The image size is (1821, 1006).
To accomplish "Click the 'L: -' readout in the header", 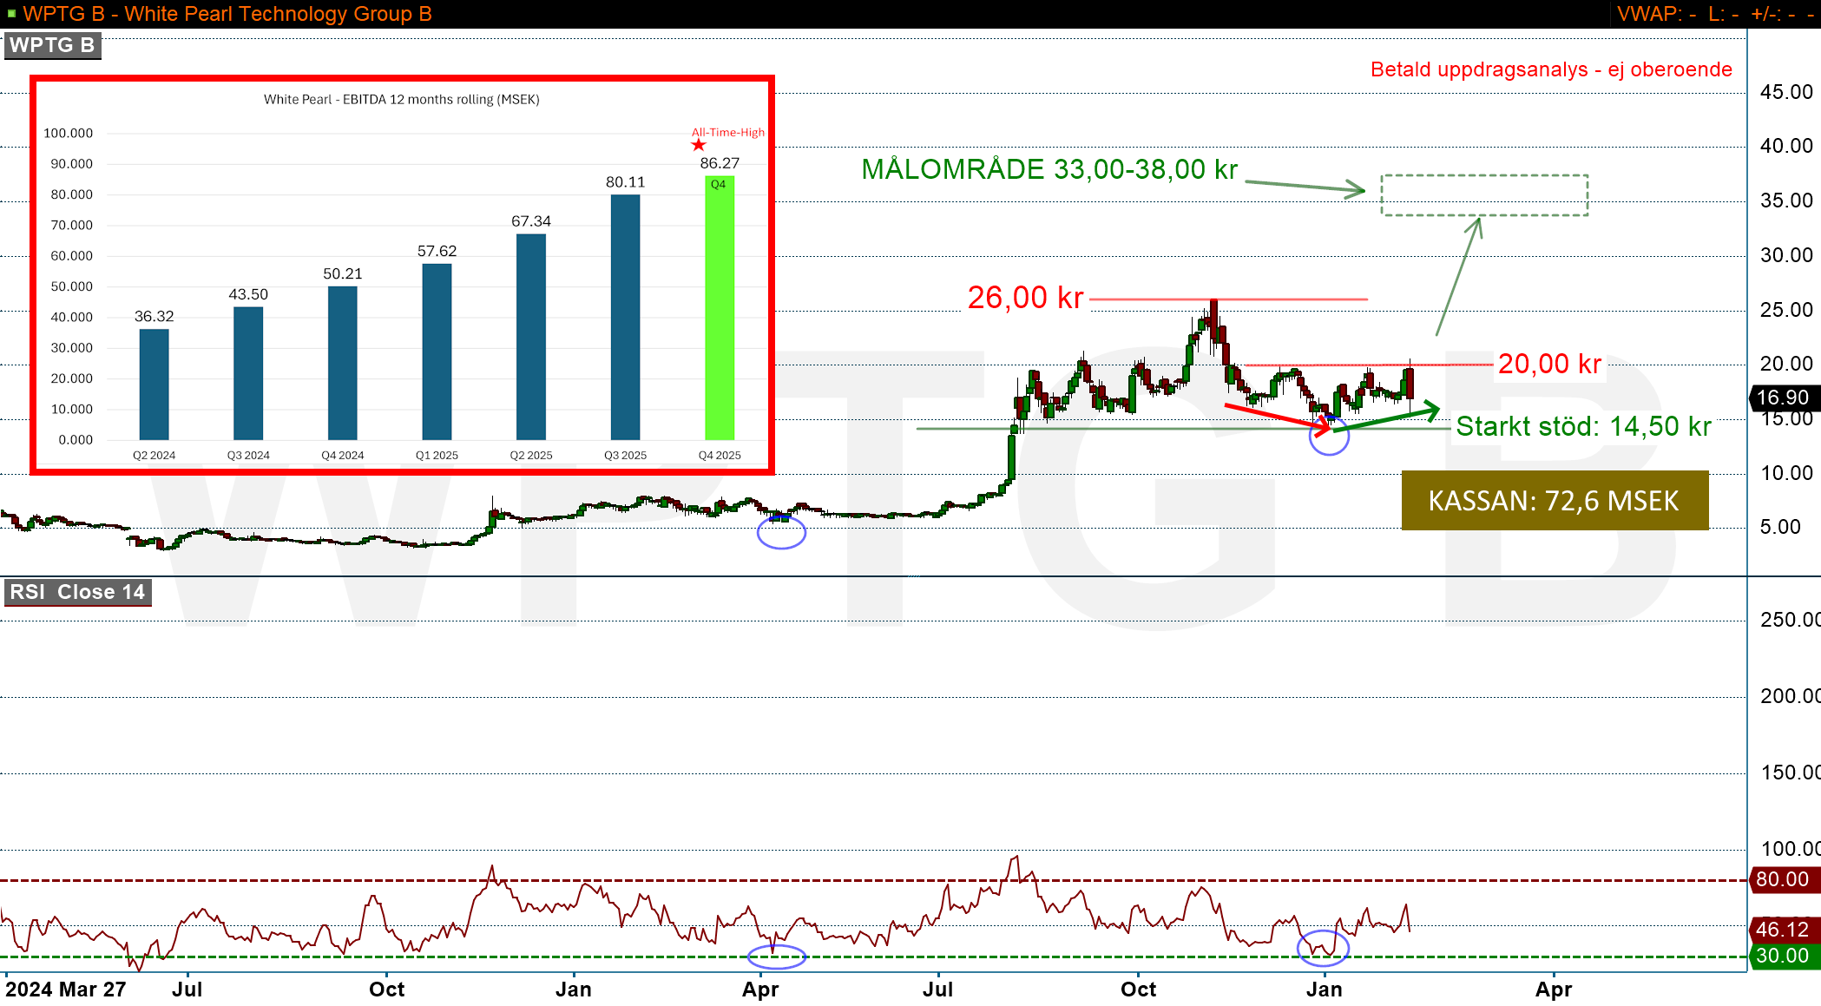I will 1723,14.
